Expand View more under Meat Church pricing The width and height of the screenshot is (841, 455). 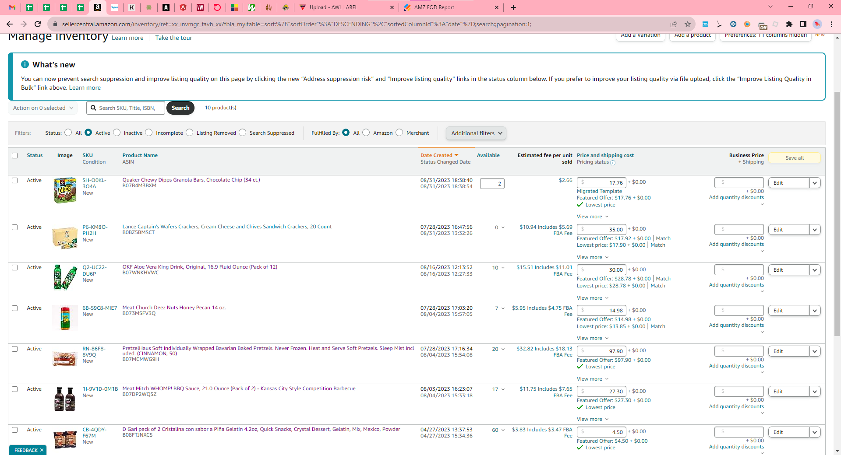coord(593,338)
